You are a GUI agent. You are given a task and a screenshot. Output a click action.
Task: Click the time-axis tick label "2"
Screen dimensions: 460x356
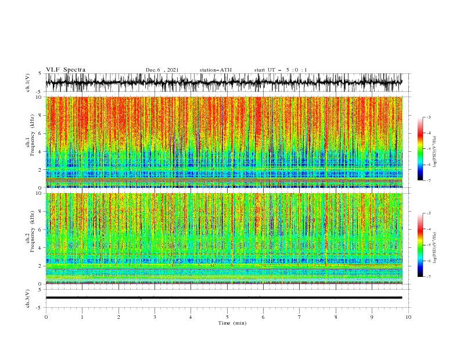[118, 317]
